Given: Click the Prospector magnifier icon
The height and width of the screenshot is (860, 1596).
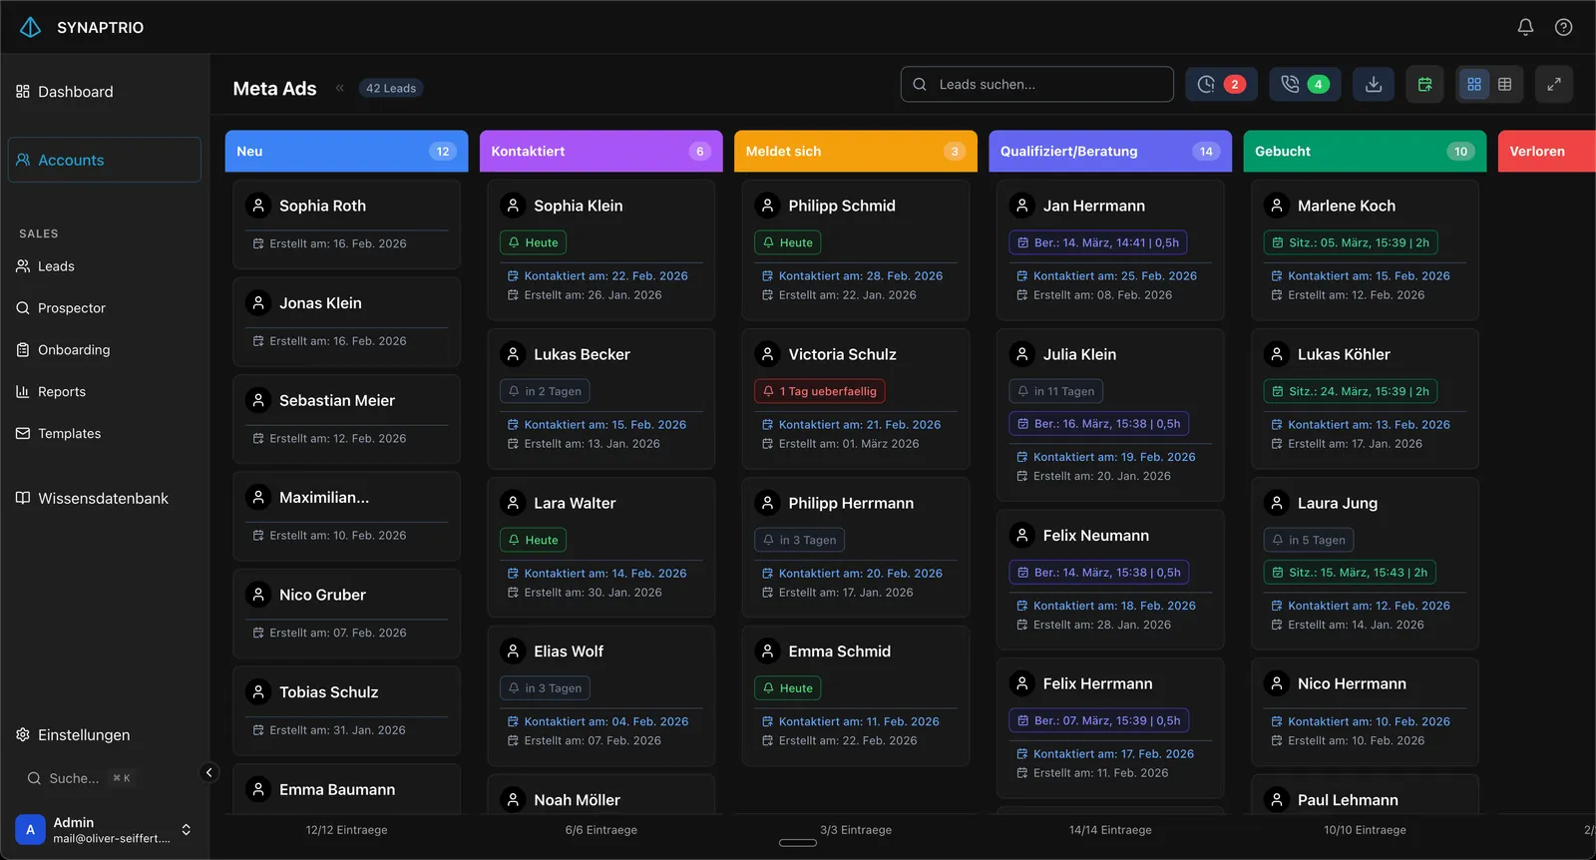Looking at the screenshot, I should click(23, 308).
